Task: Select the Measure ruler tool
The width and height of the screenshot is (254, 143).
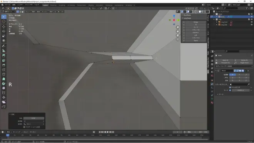Action: pyautogui.click(x=4, y=51)
